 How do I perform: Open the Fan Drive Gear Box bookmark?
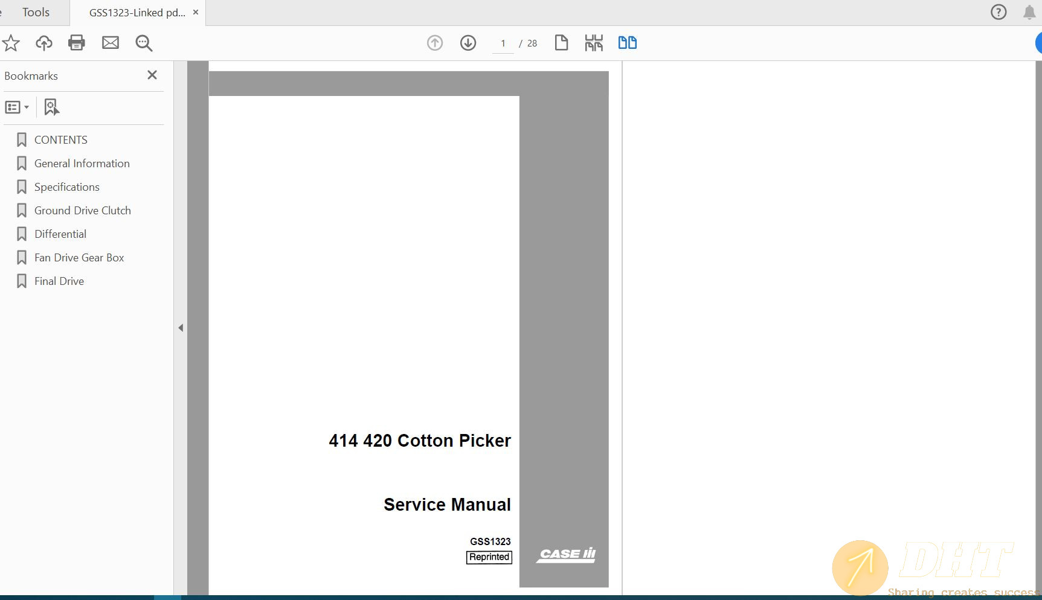point(79,258)
